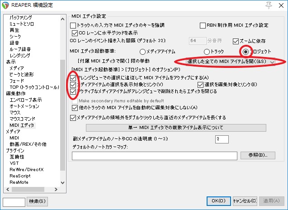Select ピークと波形 in the settings tree
The width and height of the screenshot is (288, 210).
click(x=22, y=74)
